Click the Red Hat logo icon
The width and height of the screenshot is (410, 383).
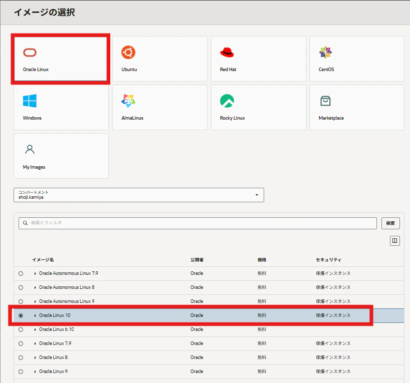[x=227, y=52]
